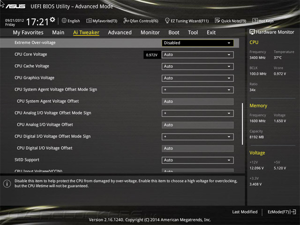Open the time settings gear icon
The width and height of the screenshot is (300, 225).
(x=52, y=19)
